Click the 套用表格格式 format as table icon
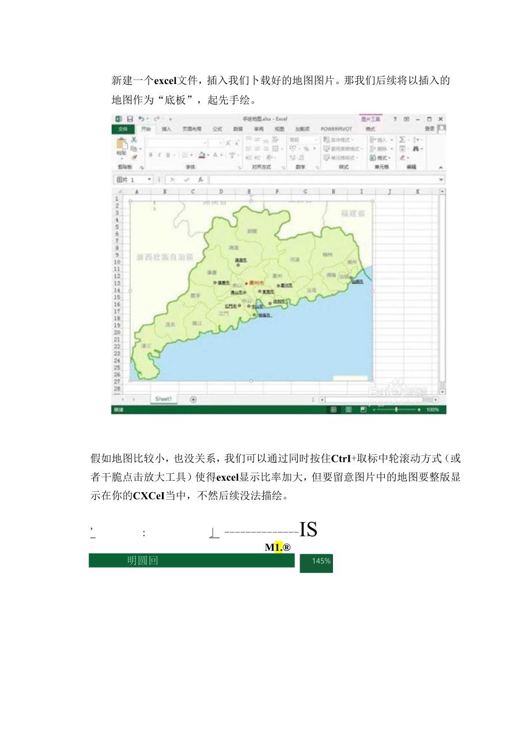Screen dimensions: 530x749 point(327,149)
